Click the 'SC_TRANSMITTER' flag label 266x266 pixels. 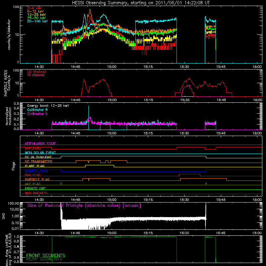click(x=39, y=162)
